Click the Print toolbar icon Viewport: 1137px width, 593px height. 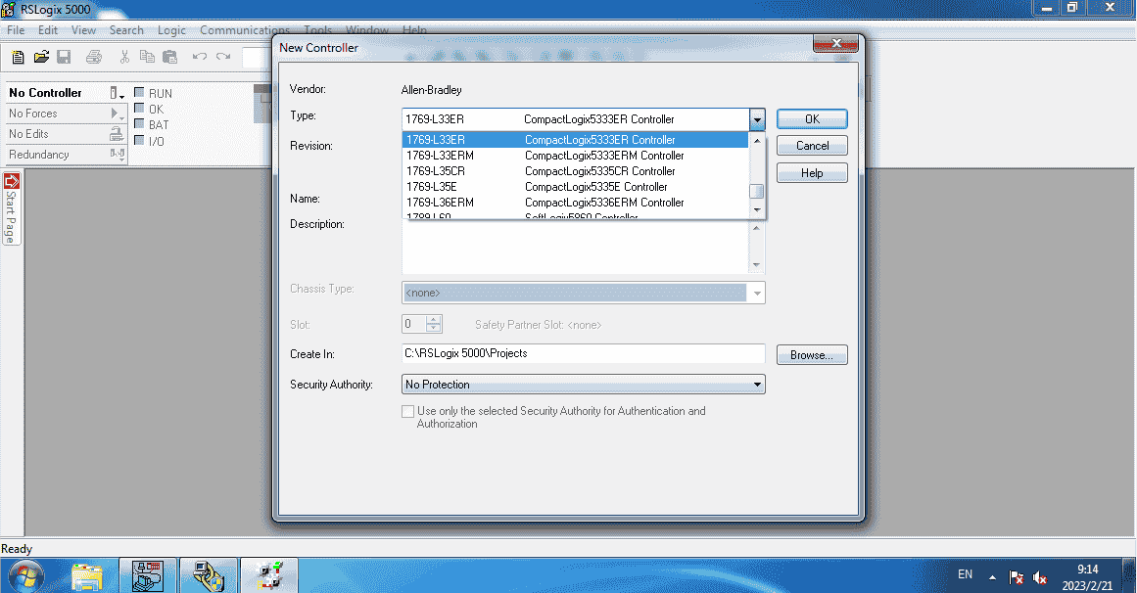94,57
